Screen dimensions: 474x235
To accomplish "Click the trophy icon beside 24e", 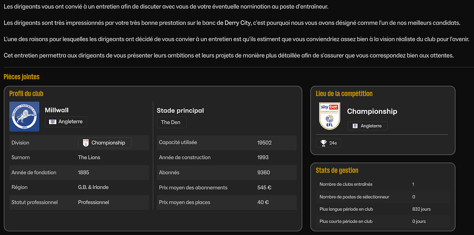I will coord(323,143).
